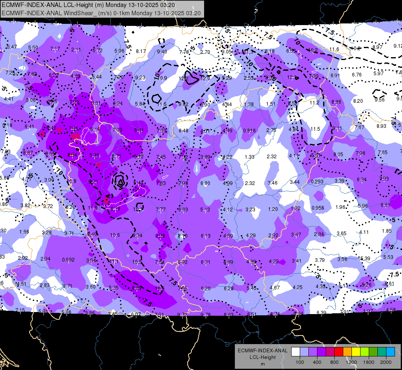Click the wind shear value 3.46
Viewport: 402px width, 370px height.
click(x=273, y=183)
